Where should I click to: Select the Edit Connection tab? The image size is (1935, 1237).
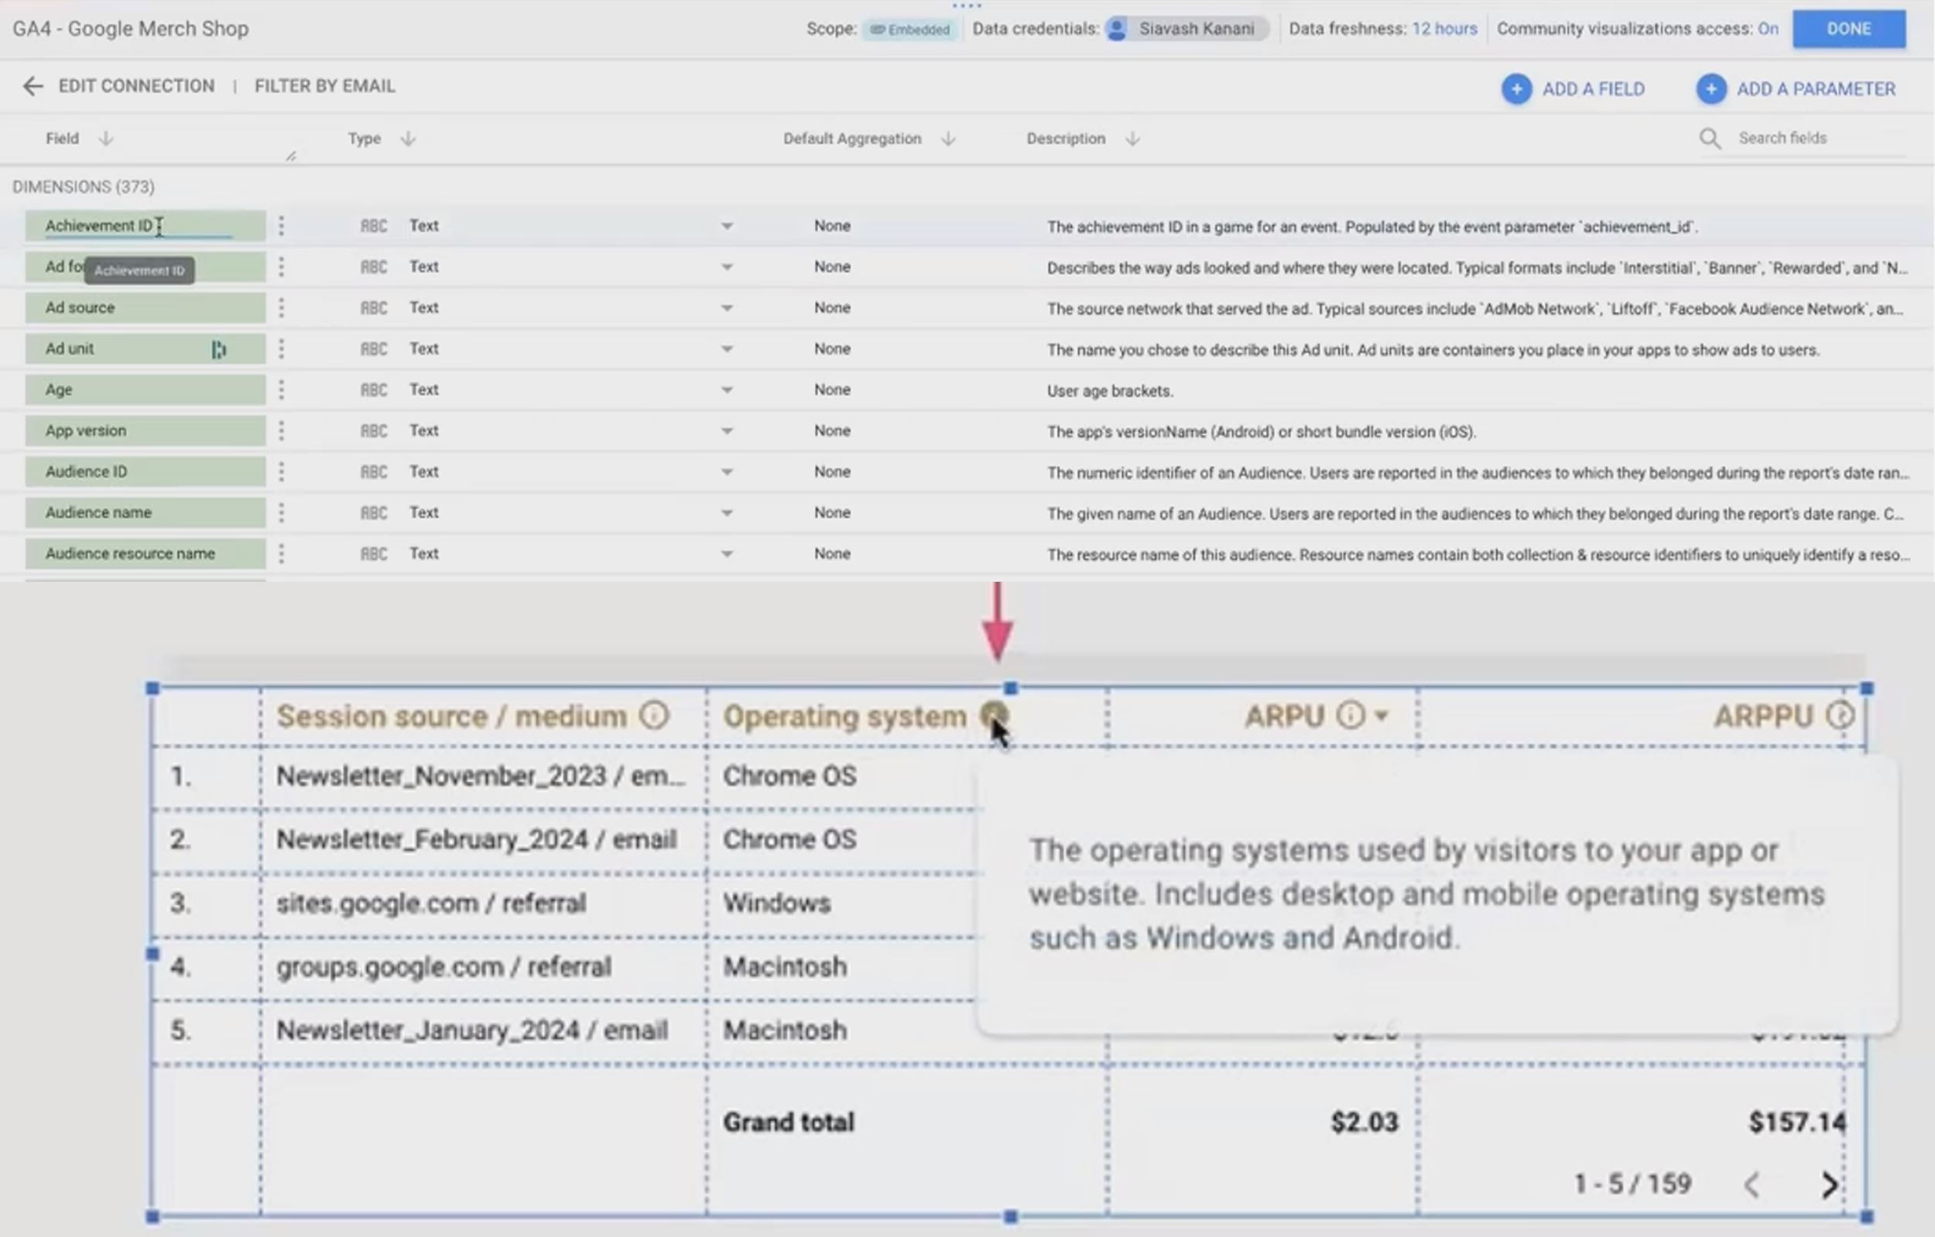tap(135, 86)
